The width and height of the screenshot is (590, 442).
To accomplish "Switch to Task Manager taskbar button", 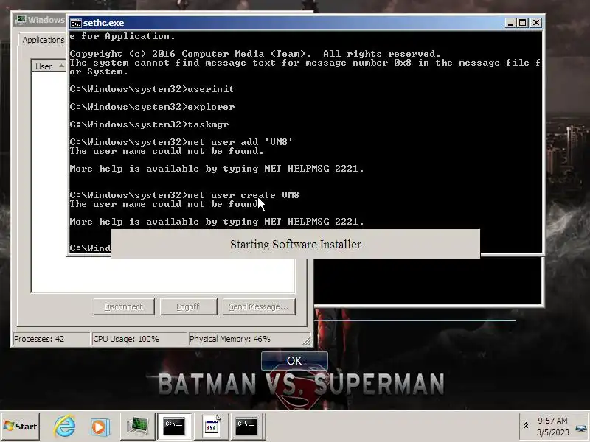I will (x=137, y=427).
